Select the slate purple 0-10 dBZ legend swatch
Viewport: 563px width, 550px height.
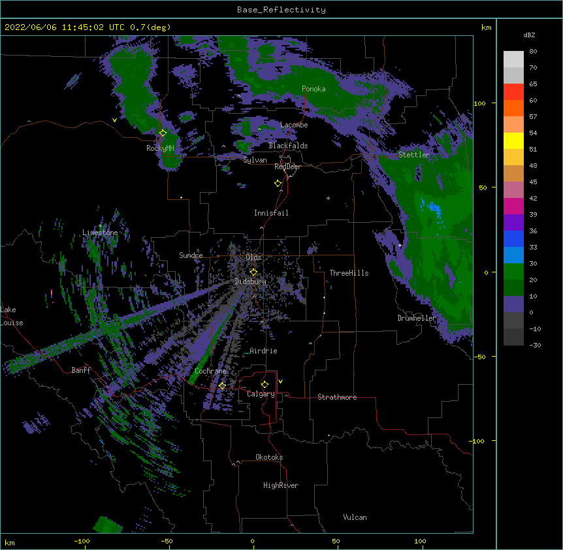(513, 304)
